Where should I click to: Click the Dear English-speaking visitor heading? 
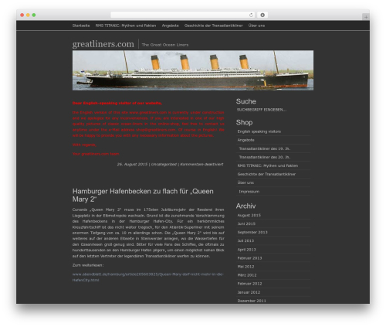coord(117,103)
